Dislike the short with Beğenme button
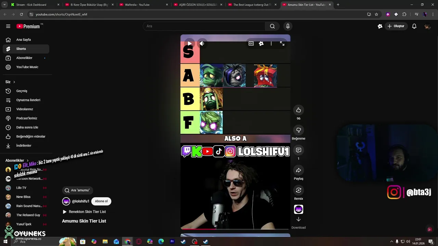438x246 pixels. click(298, 130)
